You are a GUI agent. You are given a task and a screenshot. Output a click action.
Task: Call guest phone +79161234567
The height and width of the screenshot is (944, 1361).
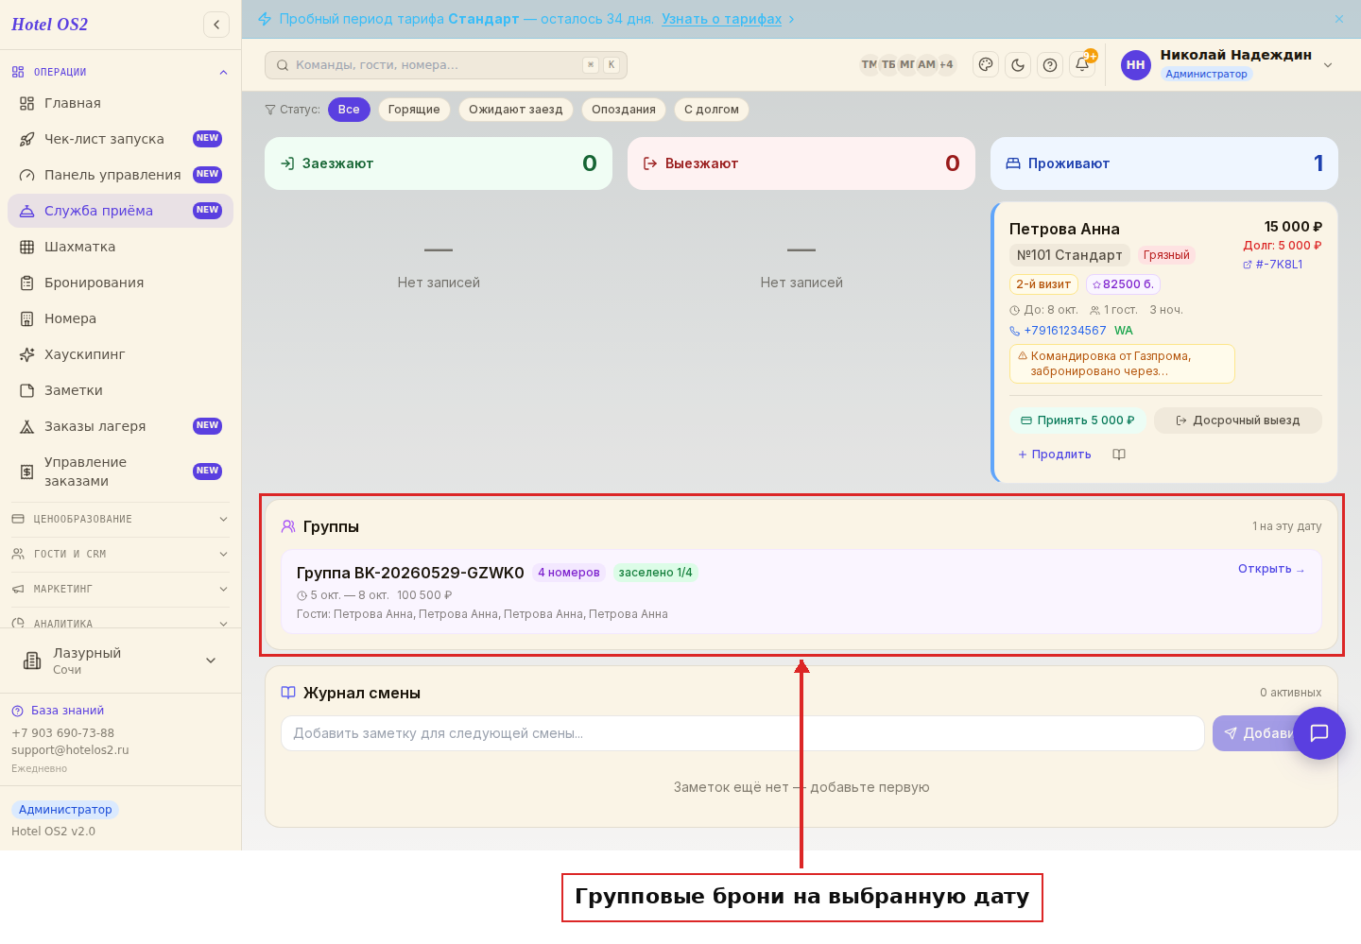[1058, 331]
